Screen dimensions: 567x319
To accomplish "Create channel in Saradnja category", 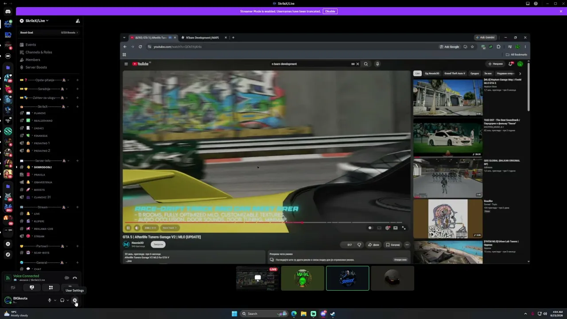I will coord(77,89).
